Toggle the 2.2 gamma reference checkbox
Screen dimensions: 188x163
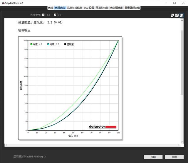pos(55,15)
